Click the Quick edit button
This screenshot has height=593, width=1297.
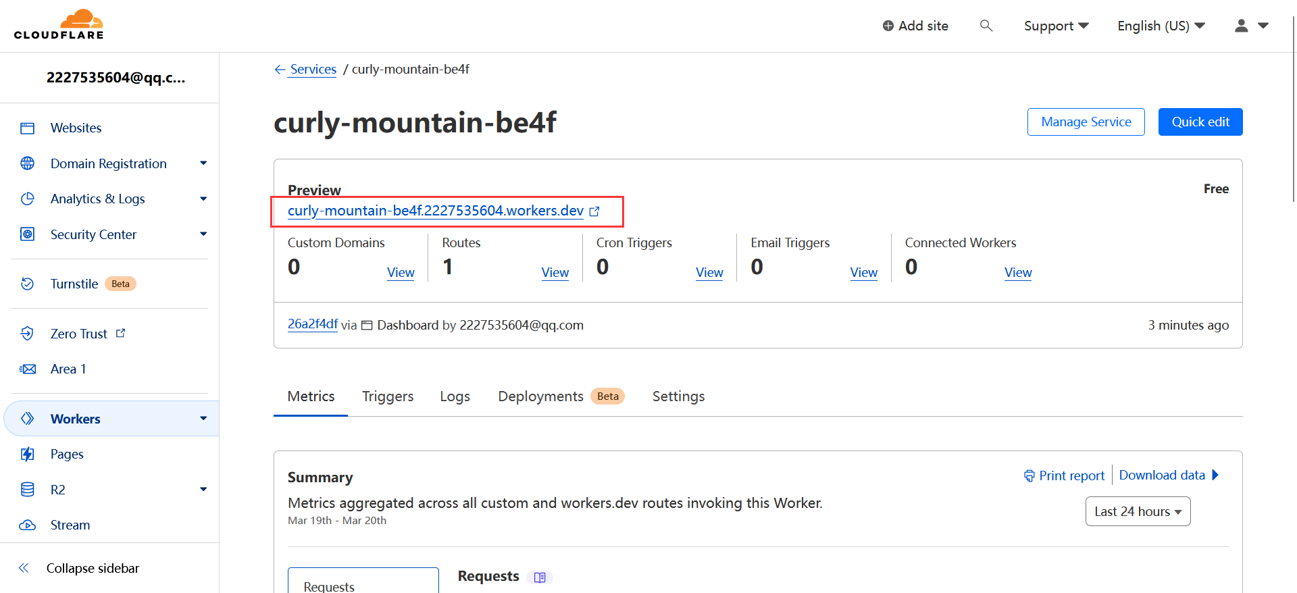1200,122
